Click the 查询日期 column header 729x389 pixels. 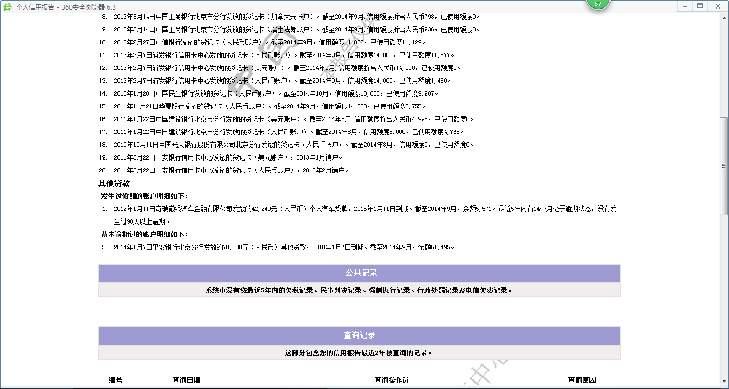point(187,380)
